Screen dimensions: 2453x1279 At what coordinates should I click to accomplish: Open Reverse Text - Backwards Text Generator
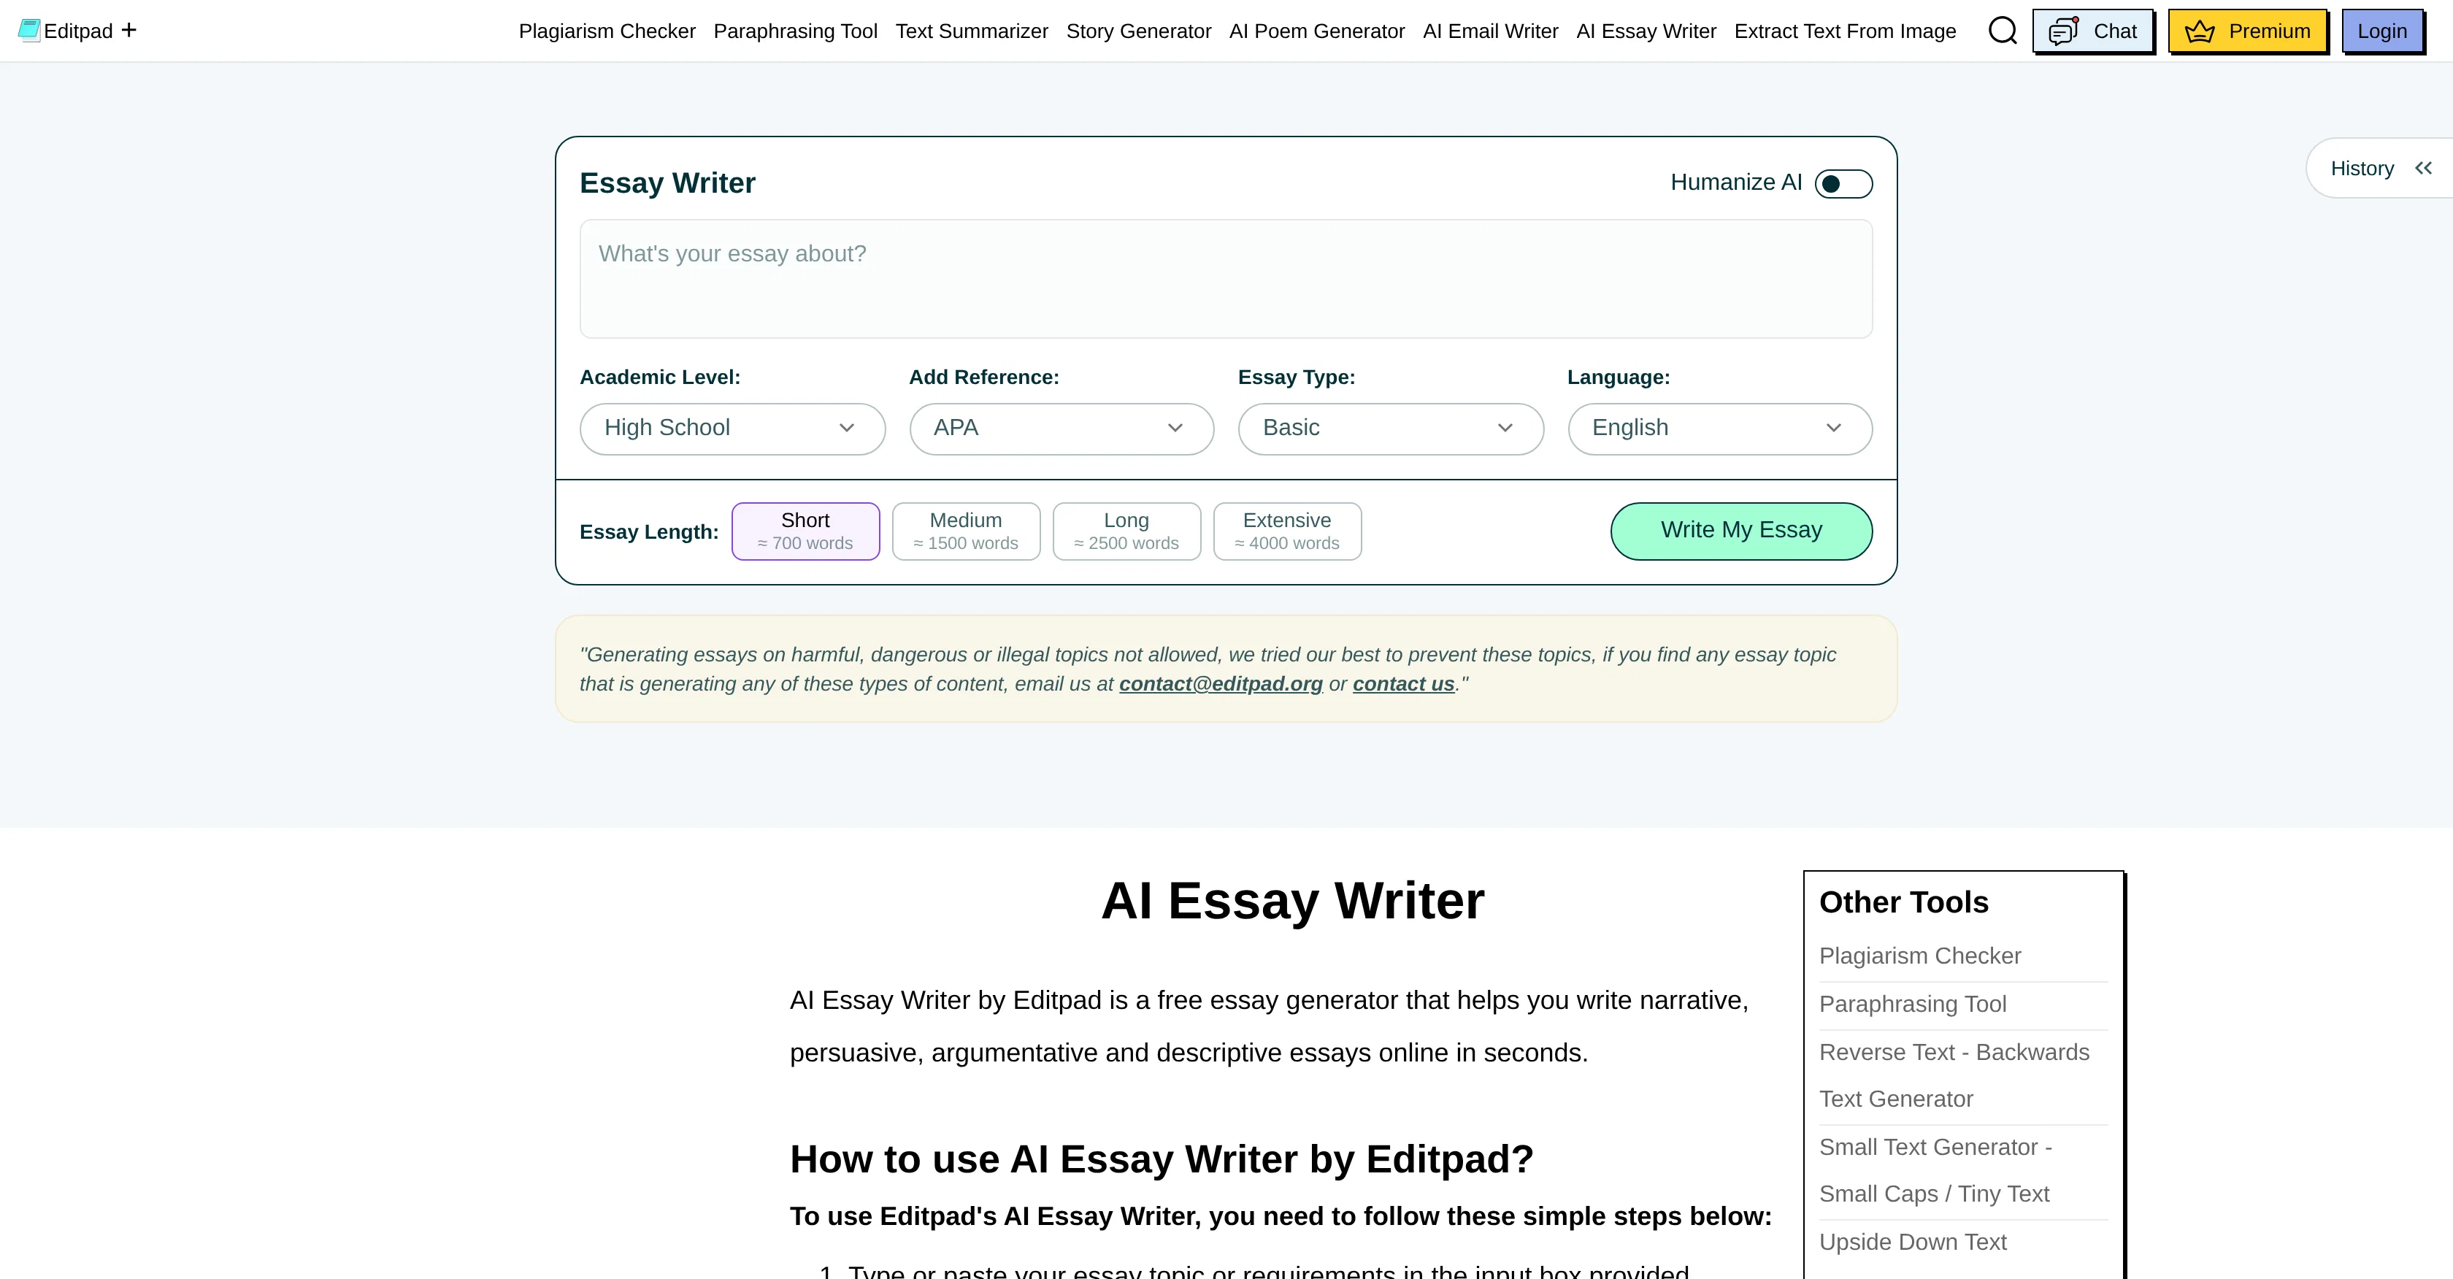pyautogui.click(x=1954, y=1075)
